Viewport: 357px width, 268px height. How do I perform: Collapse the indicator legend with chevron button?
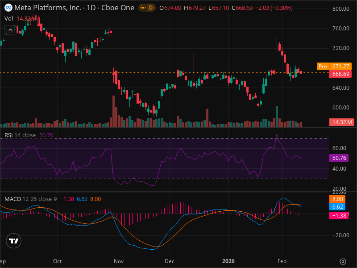[x=10, y=30]
